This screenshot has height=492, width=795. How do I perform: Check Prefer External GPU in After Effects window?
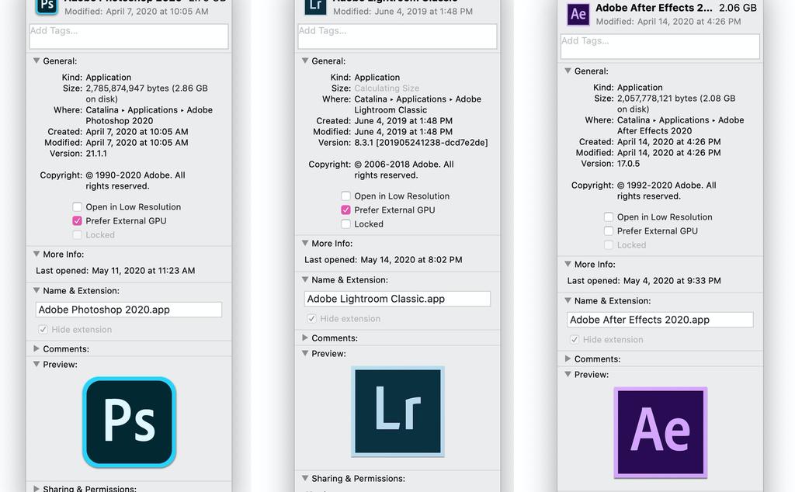[609, 231]
